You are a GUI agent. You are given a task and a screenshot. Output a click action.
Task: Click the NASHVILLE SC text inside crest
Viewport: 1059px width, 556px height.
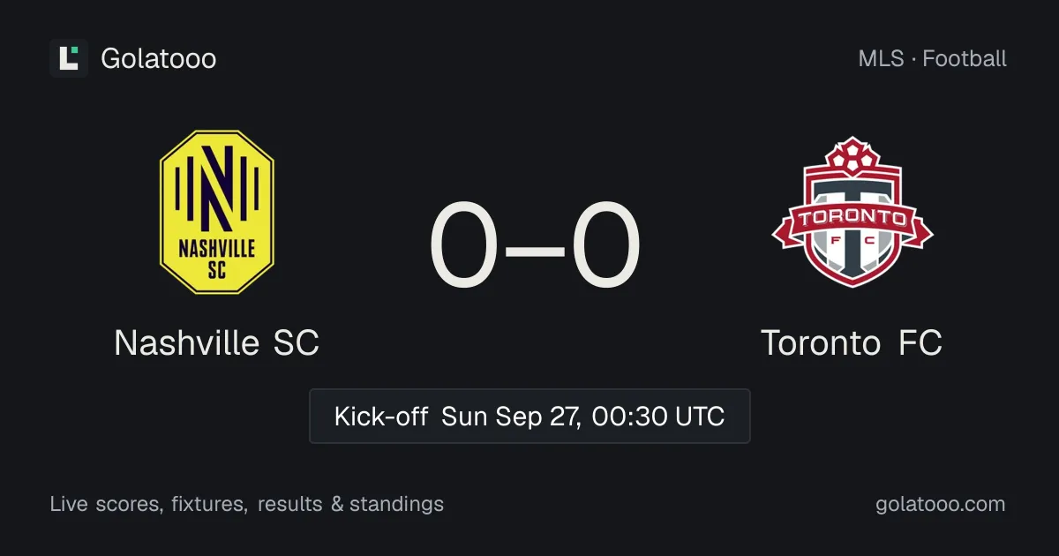pyautogui.click(x=217, y=259)
